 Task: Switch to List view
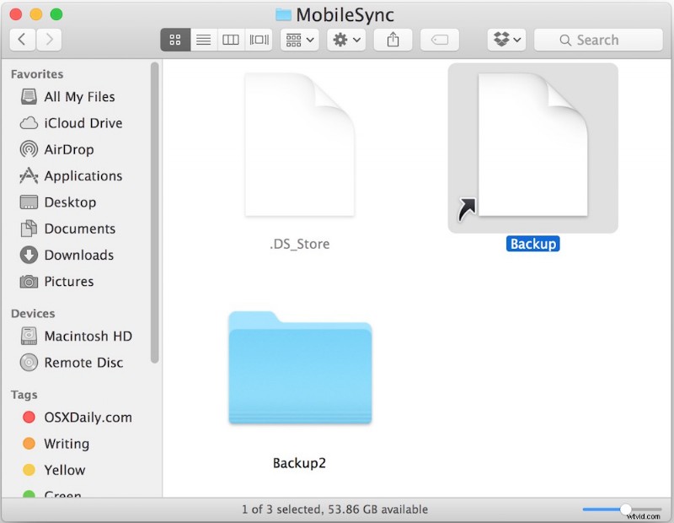202,40
